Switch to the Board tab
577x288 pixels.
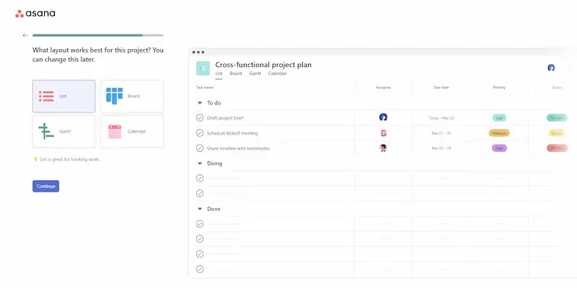pos(236,73)
